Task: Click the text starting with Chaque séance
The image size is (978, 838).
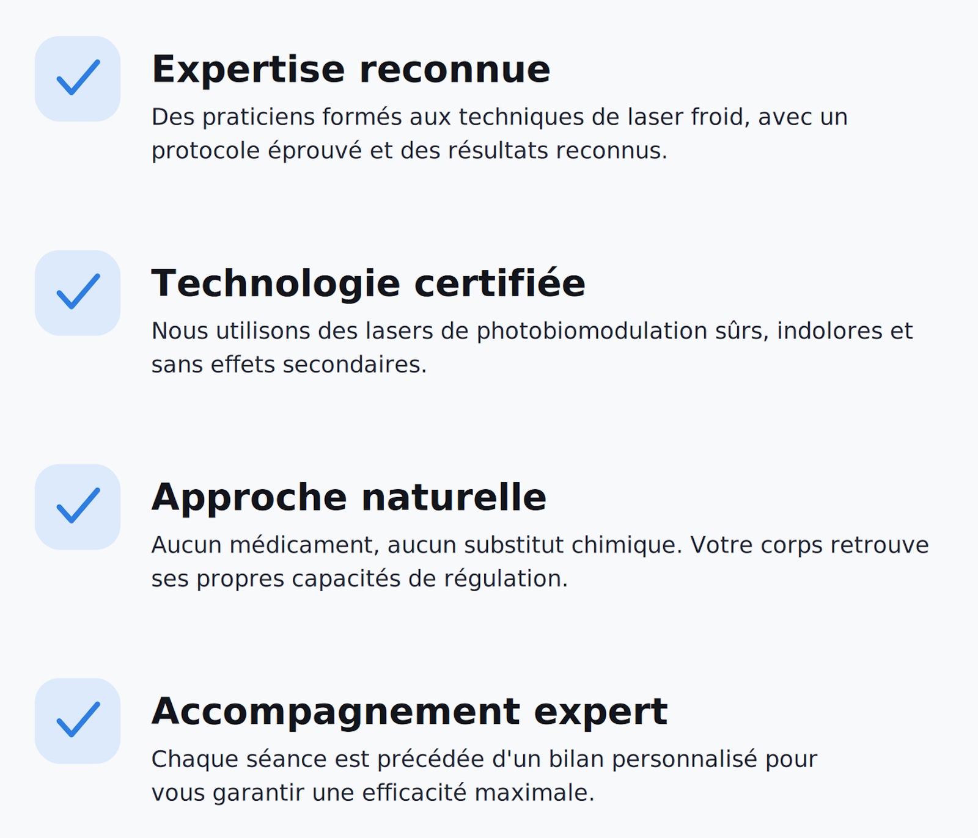Action: coord(484,776)
